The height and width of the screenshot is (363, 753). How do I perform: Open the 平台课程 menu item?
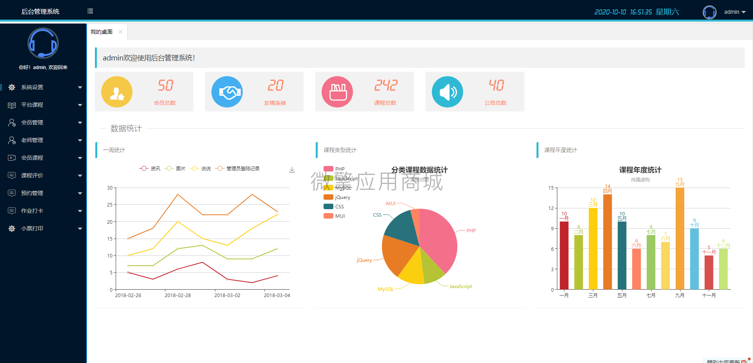point(43,105)
